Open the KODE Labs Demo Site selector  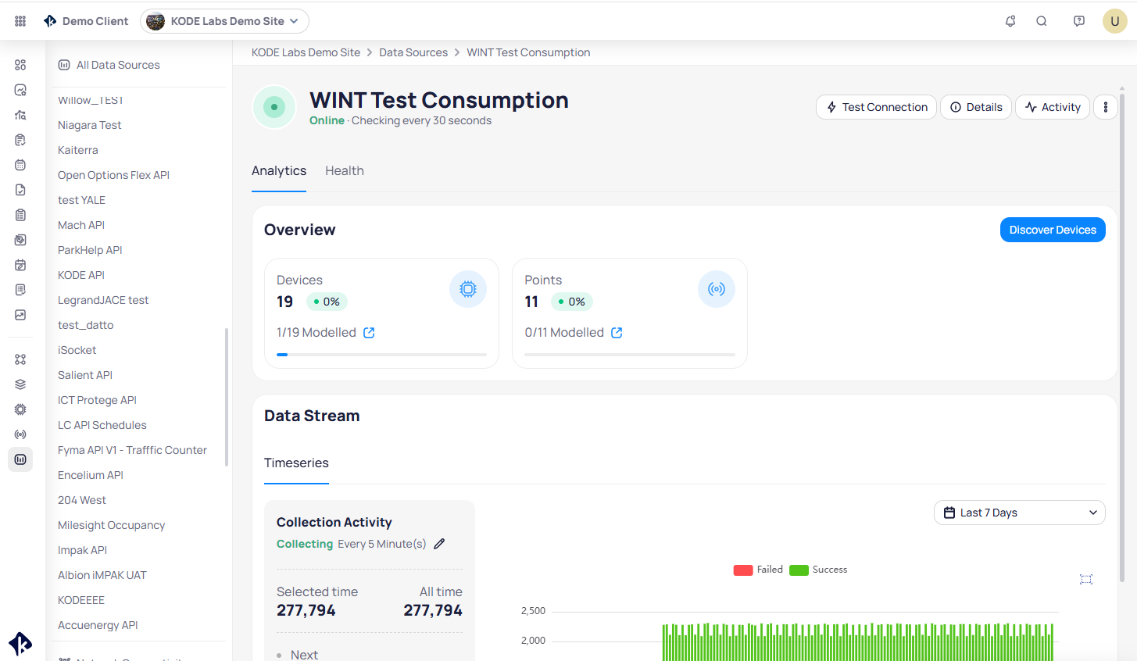click(224, 21)
